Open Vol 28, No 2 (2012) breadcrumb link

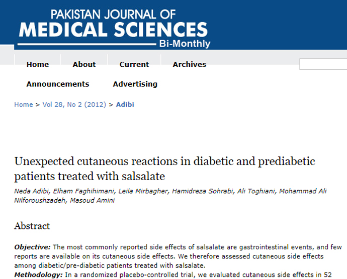pos(74,105)
